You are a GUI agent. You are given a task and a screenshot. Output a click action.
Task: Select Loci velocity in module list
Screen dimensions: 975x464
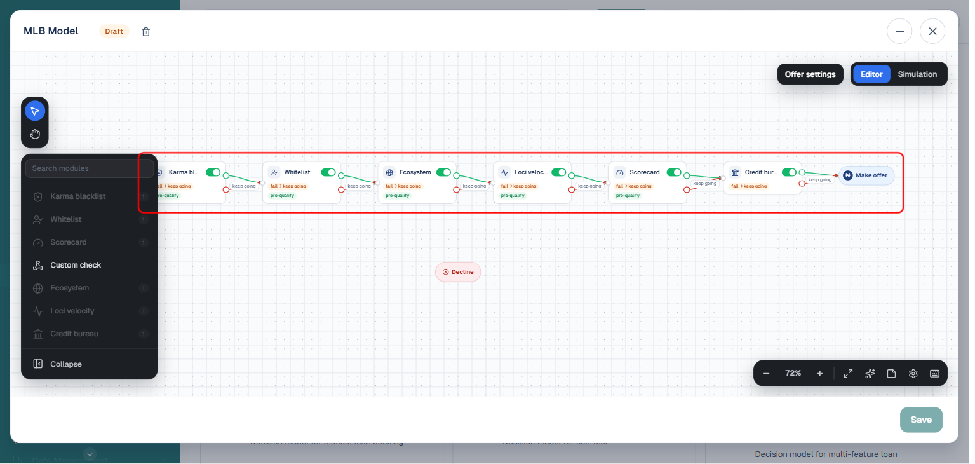[89, 311]
